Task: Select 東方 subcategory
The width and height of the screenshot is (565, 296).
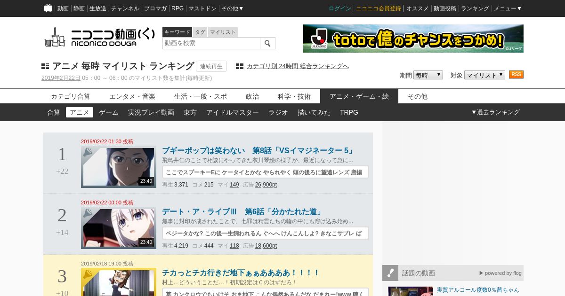Action: (190, 112)
